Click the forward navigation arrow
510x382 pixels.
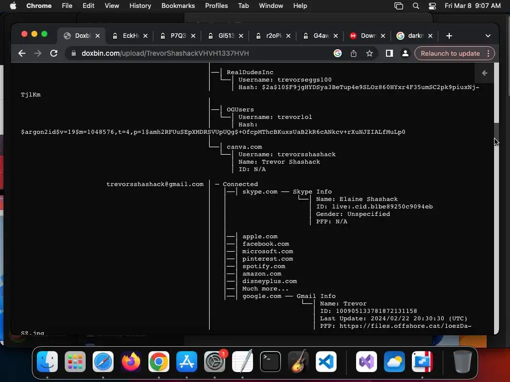[x=38, y=53]
